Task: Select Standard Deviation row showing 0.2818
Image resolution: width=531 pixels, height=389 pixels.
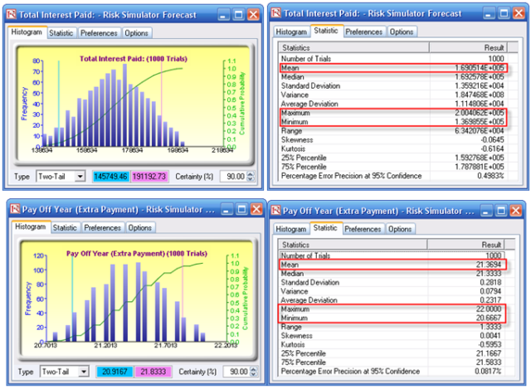Action: (x=392, y=282)
